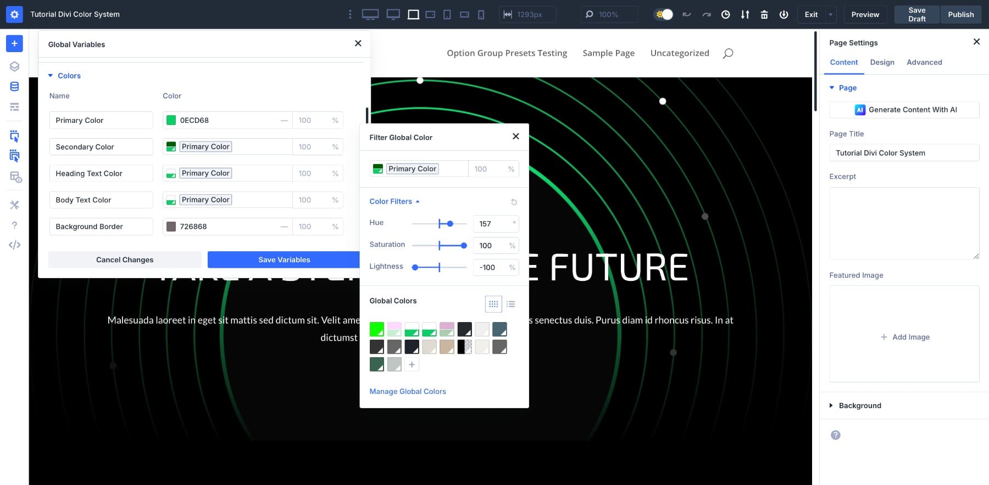The height and width of the screenshot is (485, 989).
Task: Open the Layers panel icon in sidebar
Action: click(14, 66)
